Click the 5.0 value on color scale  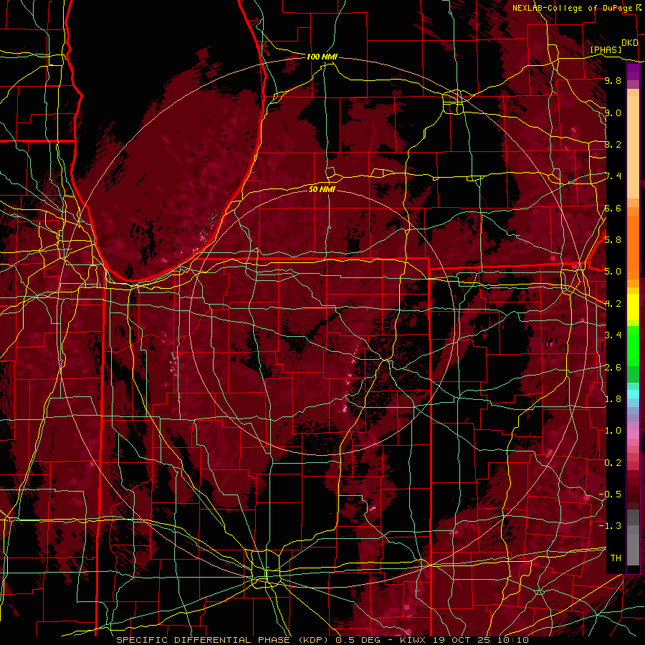[x=613, y=272]
